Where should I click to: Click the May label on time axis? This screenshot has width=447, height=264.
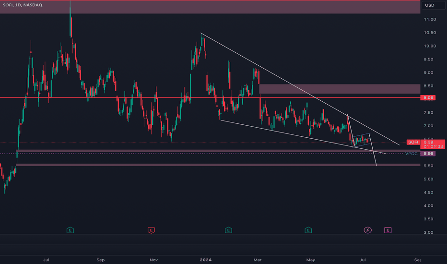pos(310,260)
